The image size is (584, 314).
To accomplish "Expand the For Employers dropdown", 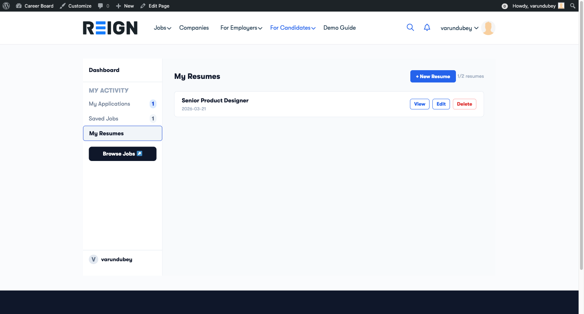I will pyautogui.click(x=241, y=28).
